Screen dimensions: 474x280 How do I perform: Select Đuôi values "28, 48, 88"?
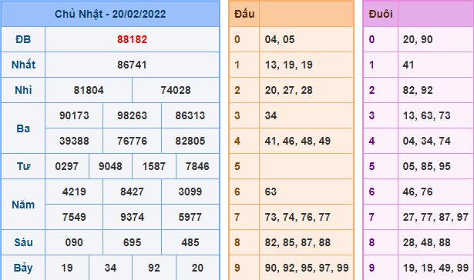(x=426, y=242)
